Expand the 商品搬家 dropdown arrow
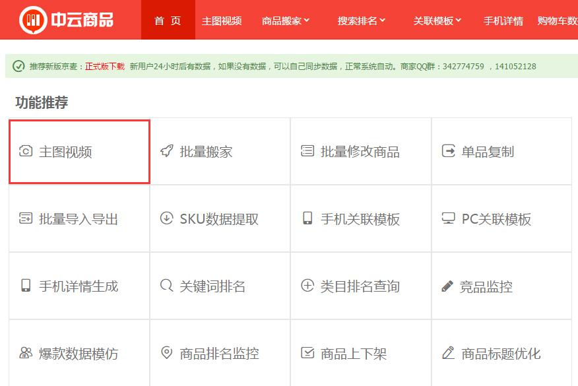The height and width of the screenshot is (386, 578). coord(307,20)
